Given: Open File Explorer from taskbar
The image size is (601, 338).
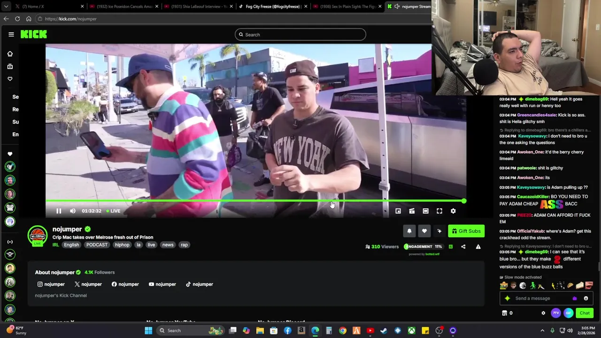Looking at the screenshot, I should click(x=260, y=330).
